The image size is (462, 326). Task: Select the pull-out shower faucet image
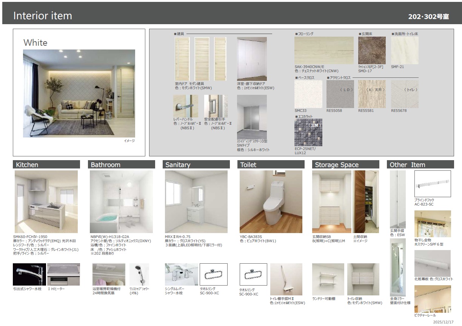point(29,275)
